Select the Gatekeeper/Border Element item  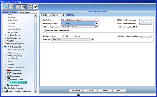point(16,50)
